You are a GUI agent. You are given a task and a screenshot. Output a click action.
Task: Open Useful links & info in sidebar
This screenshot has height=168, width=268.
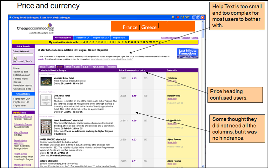(22, 89)
